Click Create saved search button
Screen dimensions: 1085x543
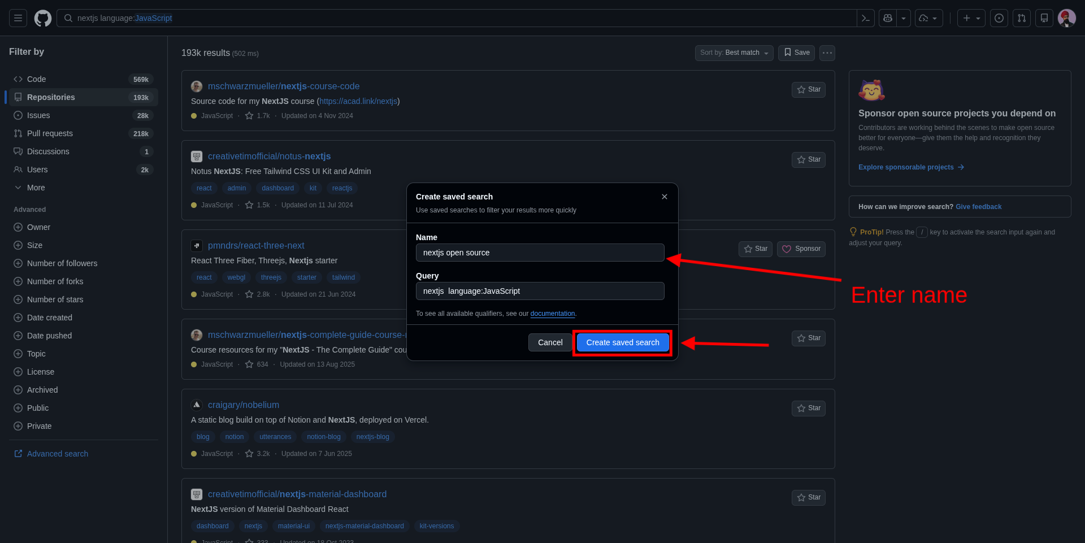[x=623, y=342]
